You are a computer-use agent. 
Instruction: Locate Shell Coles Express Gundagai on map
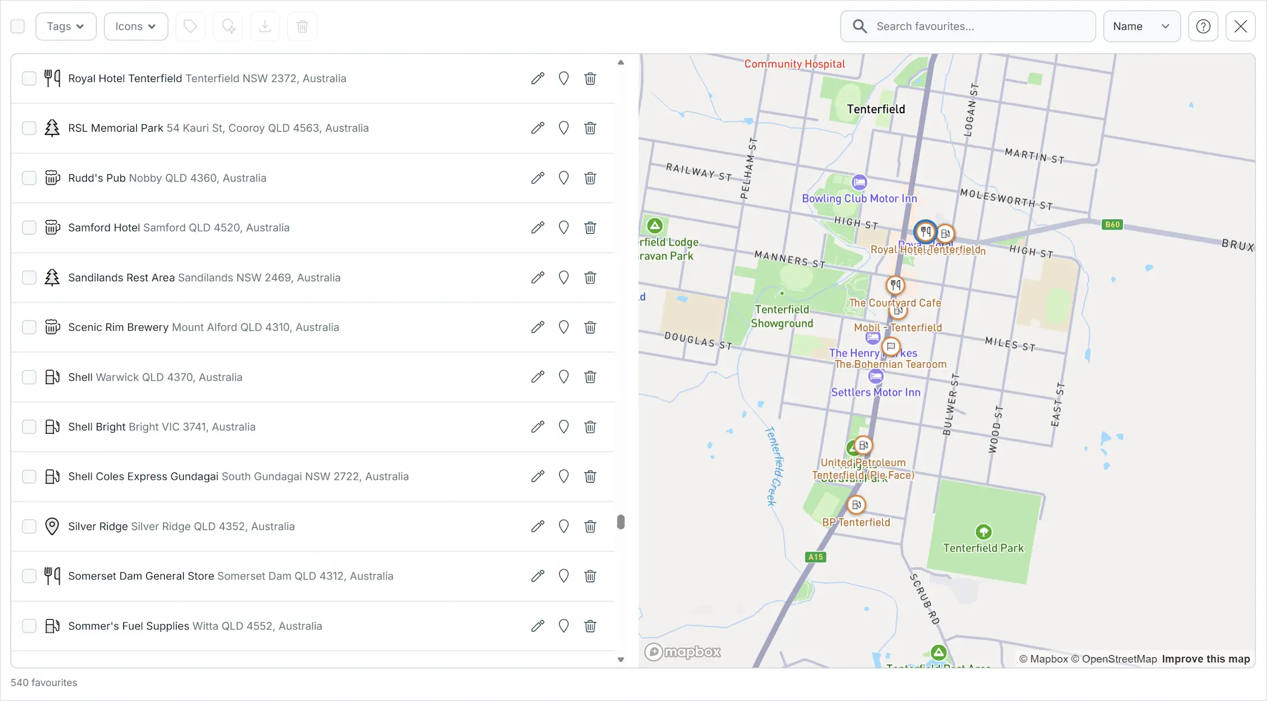564,476
